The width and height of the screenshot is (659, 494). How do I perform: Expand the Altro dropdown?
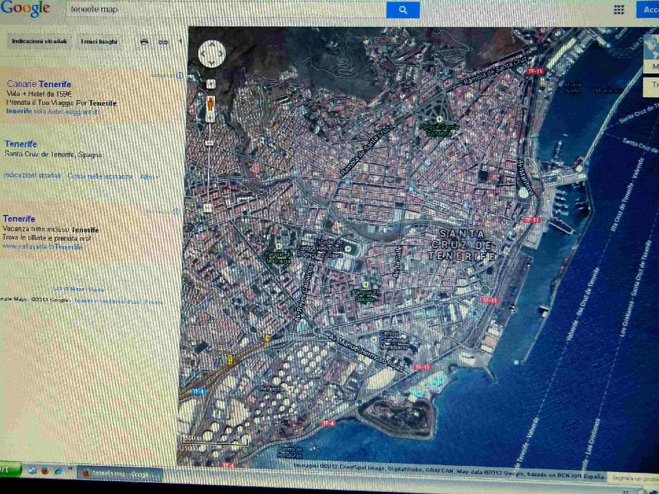(149, 177)
